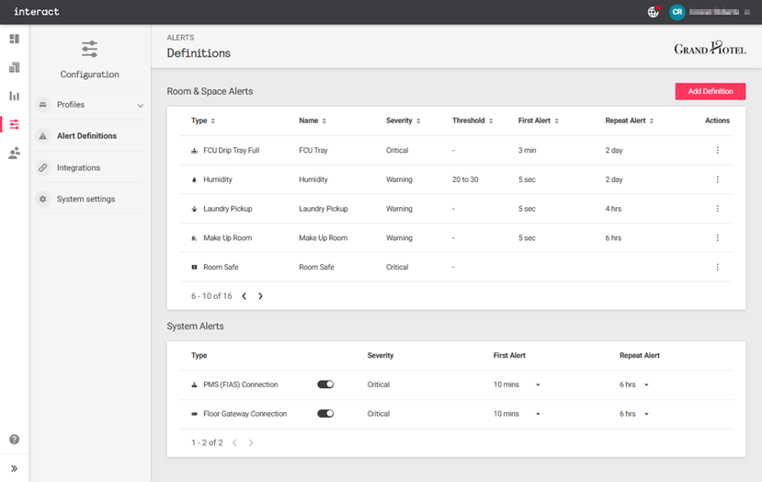Open System settings menu item
This screenshot has height=482, width=762.
tap(86, 199)
